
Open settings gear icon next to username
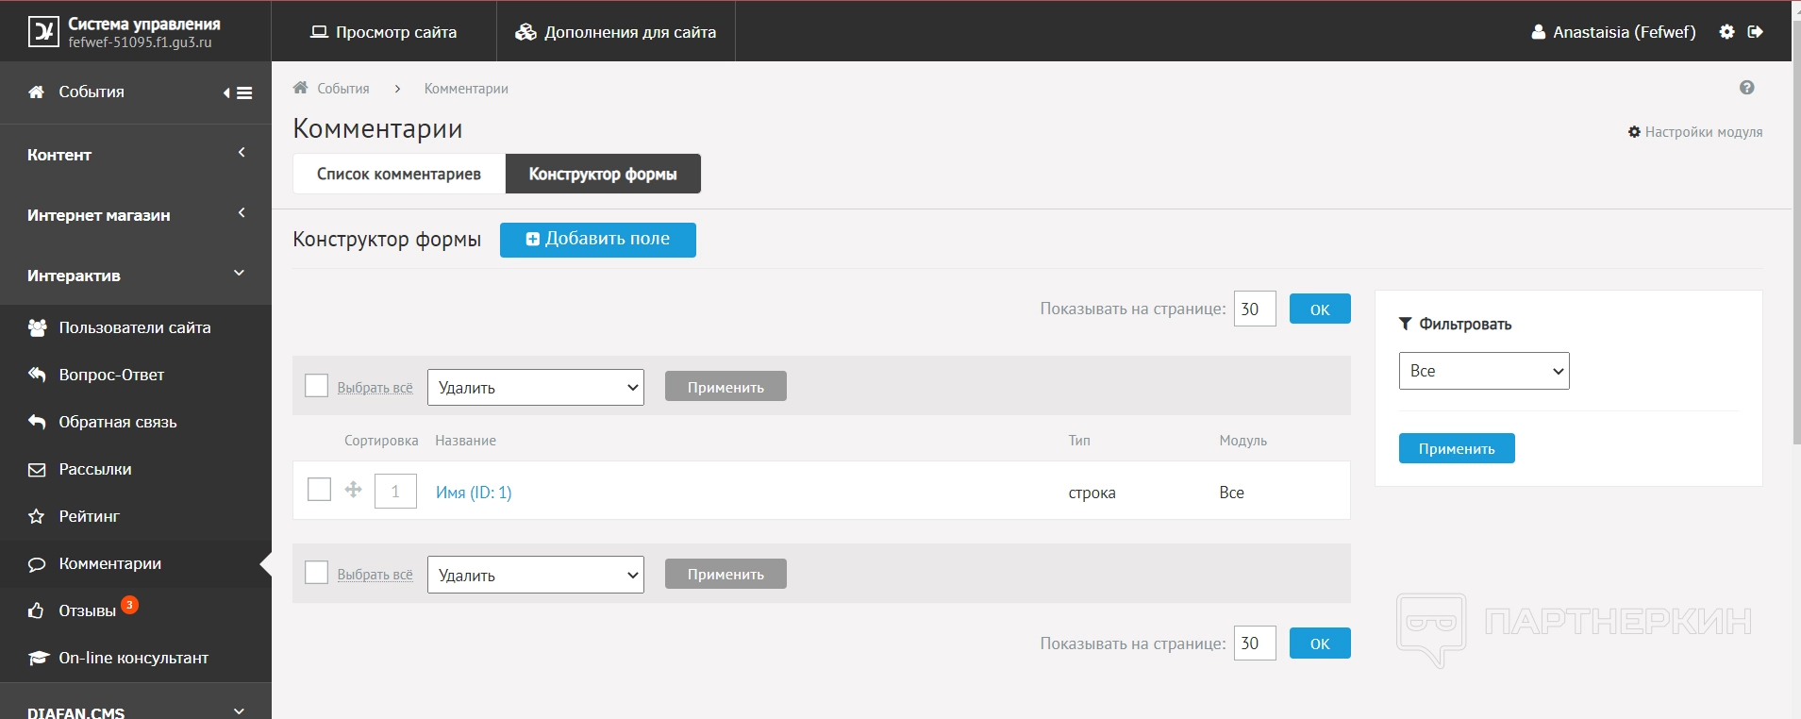point(1726,32)
